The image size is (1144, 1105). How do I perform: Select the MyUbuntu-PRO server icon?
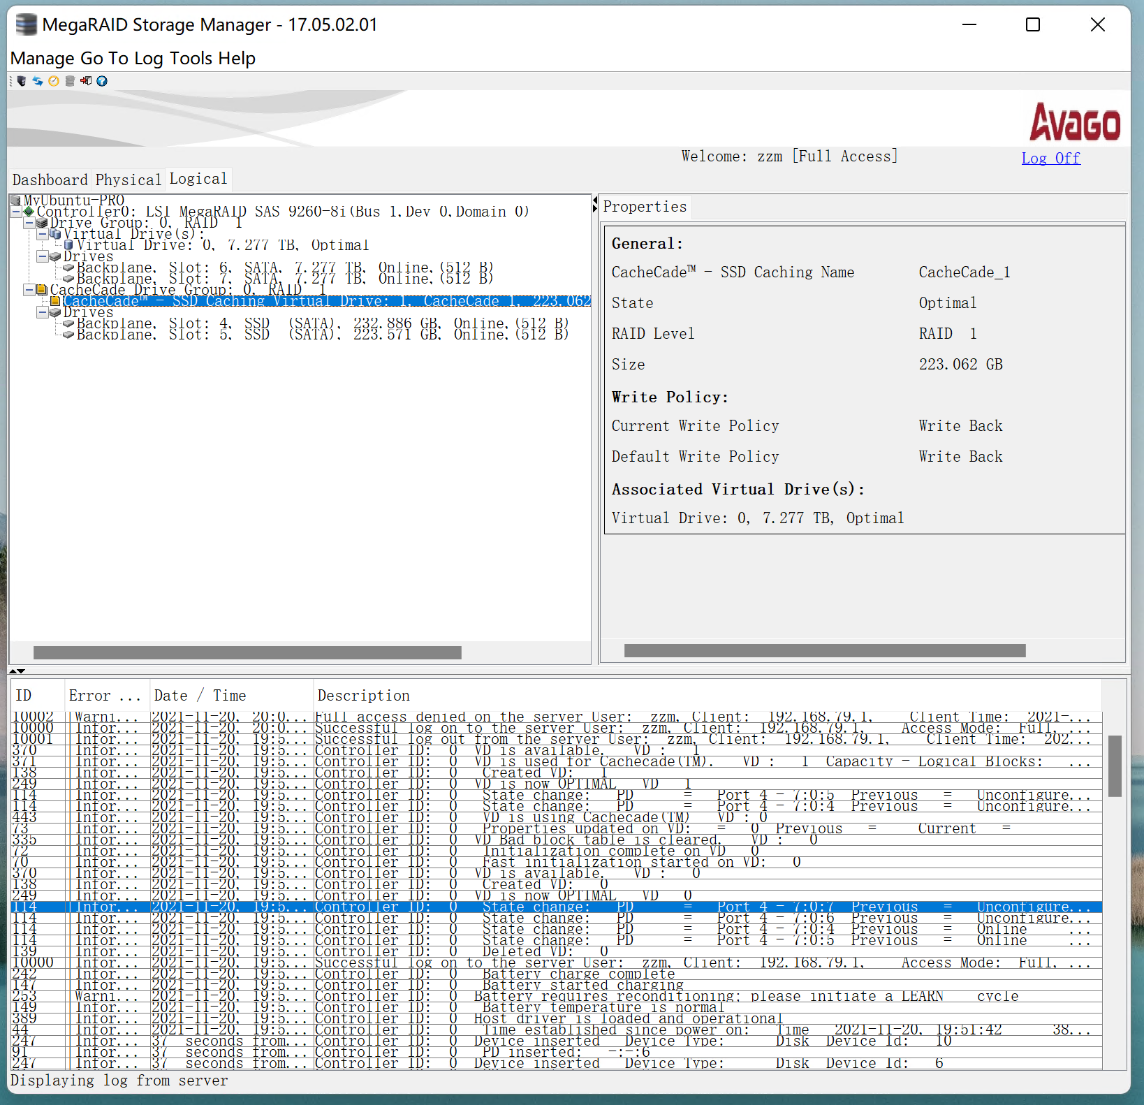16,200
